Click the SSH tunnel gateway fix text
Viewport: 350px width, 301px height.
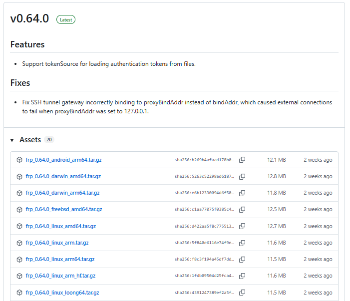tap(177, 107)
